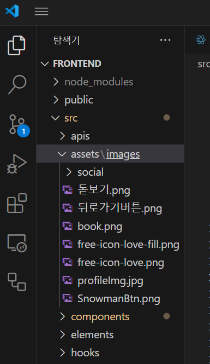Screen dimensions: 210x364
Task: Click the React file tab icon
Action: [201, 40]
